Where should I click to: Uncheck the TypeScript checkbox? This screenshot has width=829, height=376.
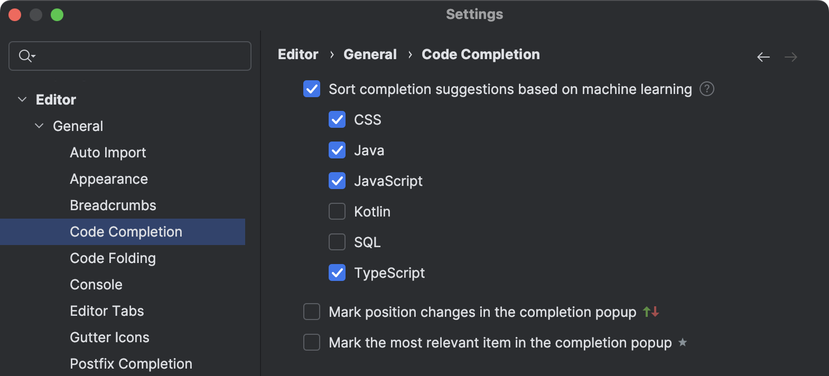[x=337, y=272]
